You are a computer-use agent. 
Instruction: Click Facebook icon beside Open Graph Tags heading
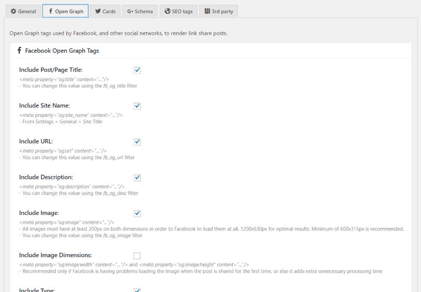pyautogui.click(x=19, y=50)
